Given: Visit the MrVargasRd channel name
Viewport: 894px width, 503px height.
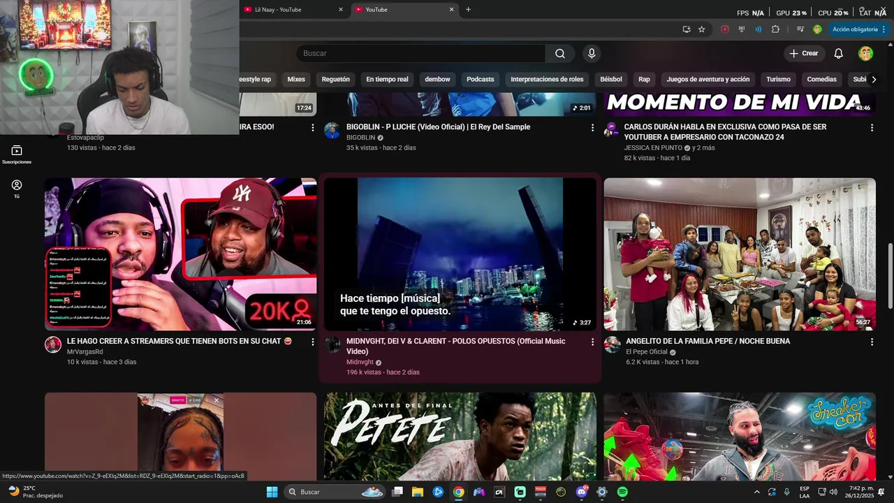Looking at the screenshot, I should click(85, 352).
